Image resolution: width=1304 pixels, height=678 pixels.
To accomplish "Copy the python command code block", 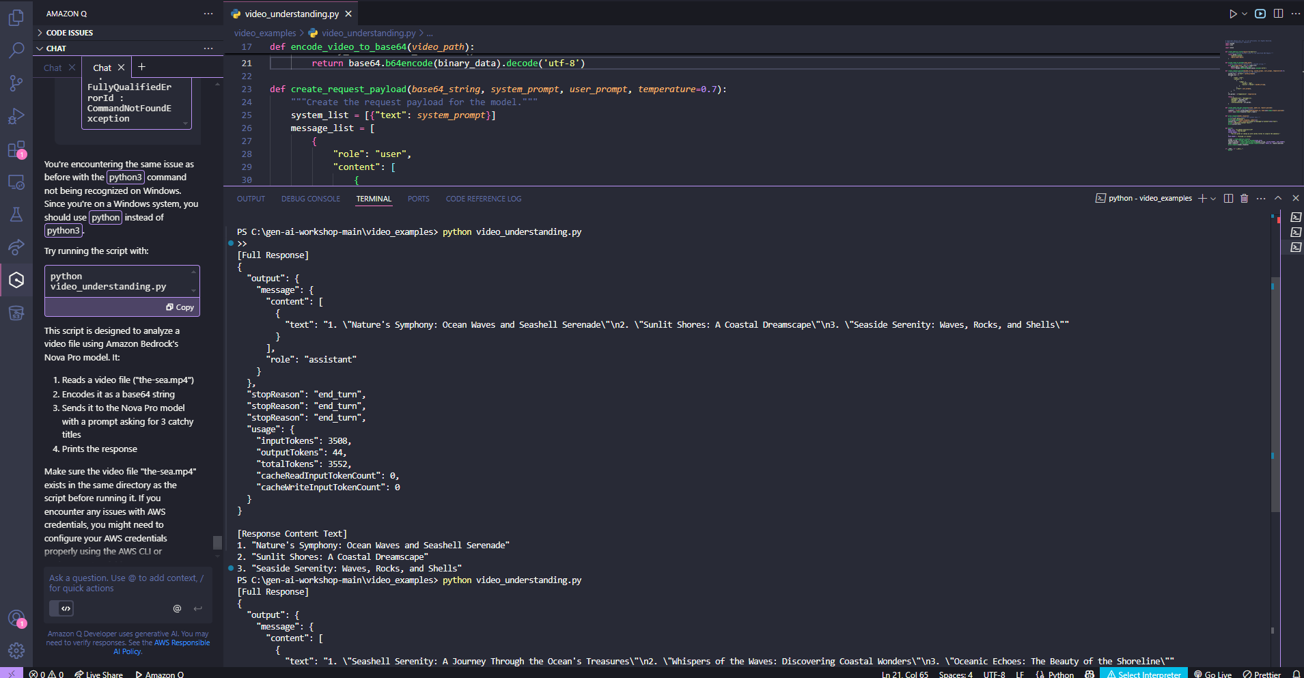I will (180, 307).
